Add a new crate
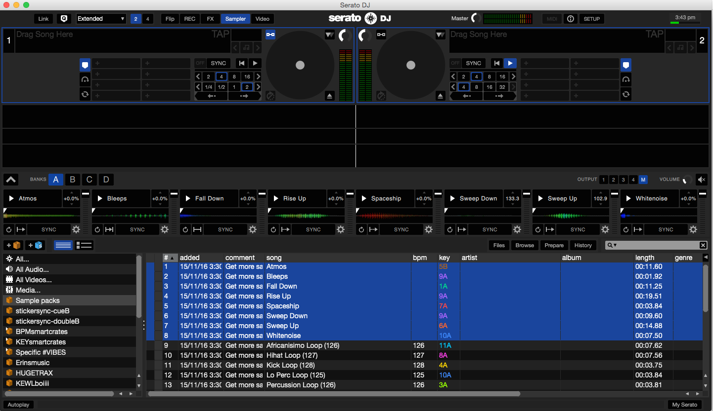The height and width of the screenshot is (411, 713). [x=13, y=245]
